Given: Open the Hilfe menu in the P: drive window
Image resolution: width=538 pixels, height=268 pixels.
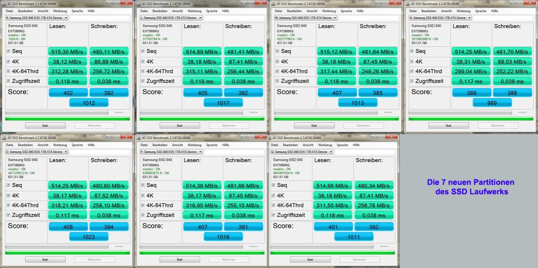Looking at the screenshot, I should [x=225, y=145].
